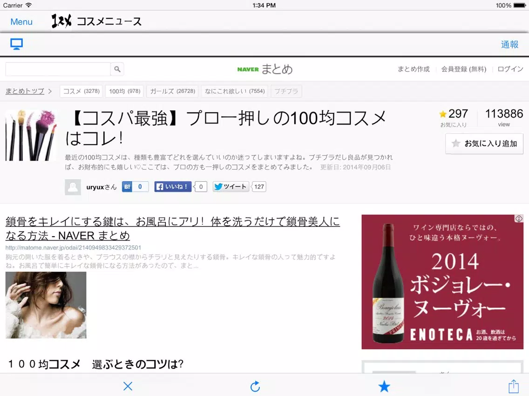Screen dimensions: 529x396
Task: Tap the 通報 report link
Action: point(509,45)
